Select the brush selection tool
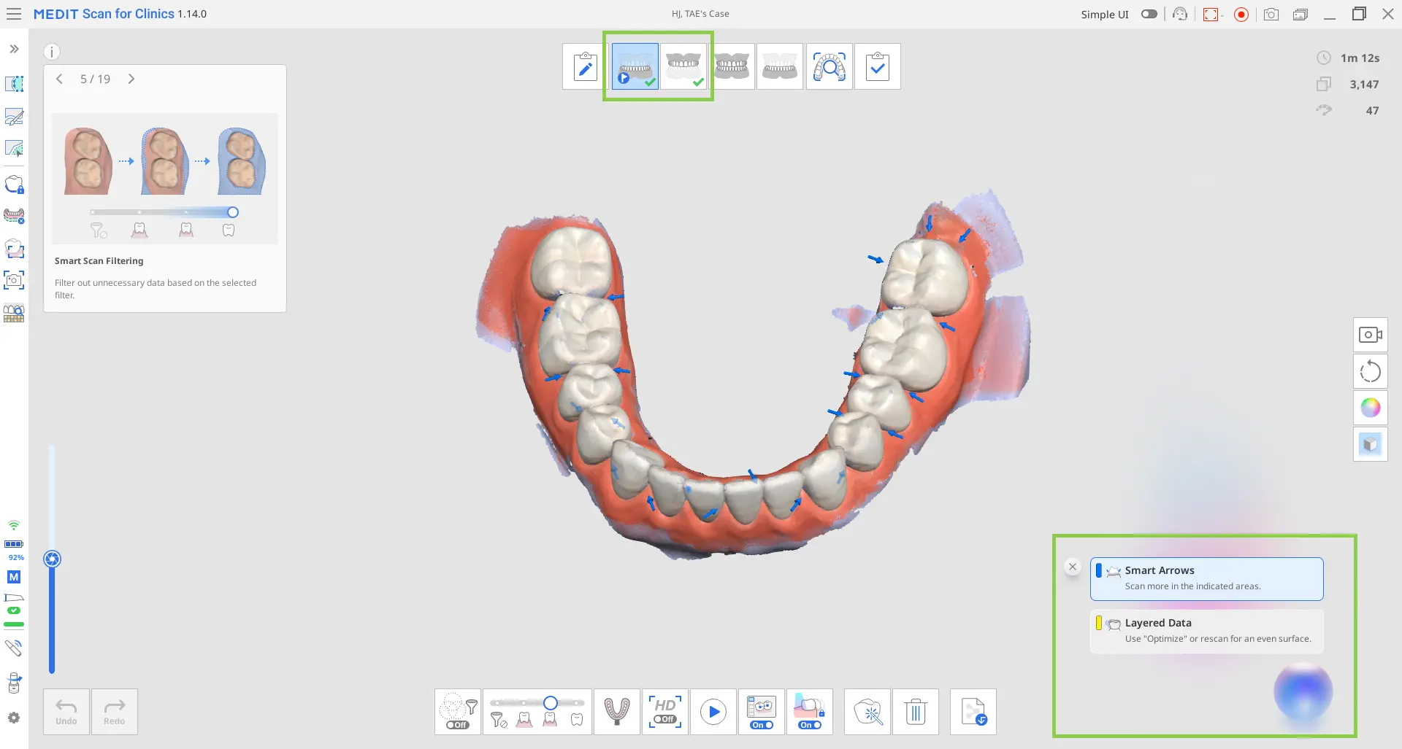Image resolution: width=1402 pixels, height=749 pixels. (14, 117)
